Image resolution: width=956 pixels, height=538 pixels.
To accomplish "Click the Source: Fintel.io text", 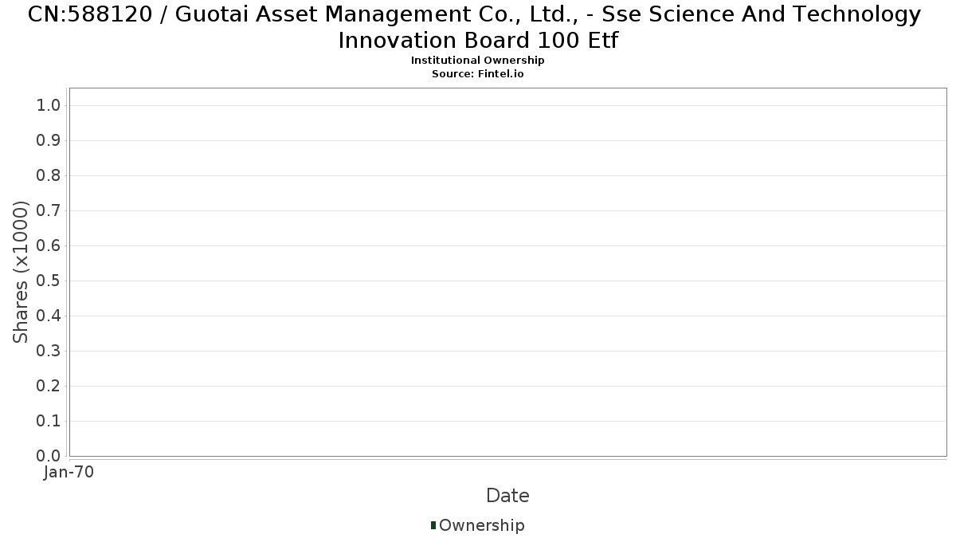I will (x=477, y=73).
